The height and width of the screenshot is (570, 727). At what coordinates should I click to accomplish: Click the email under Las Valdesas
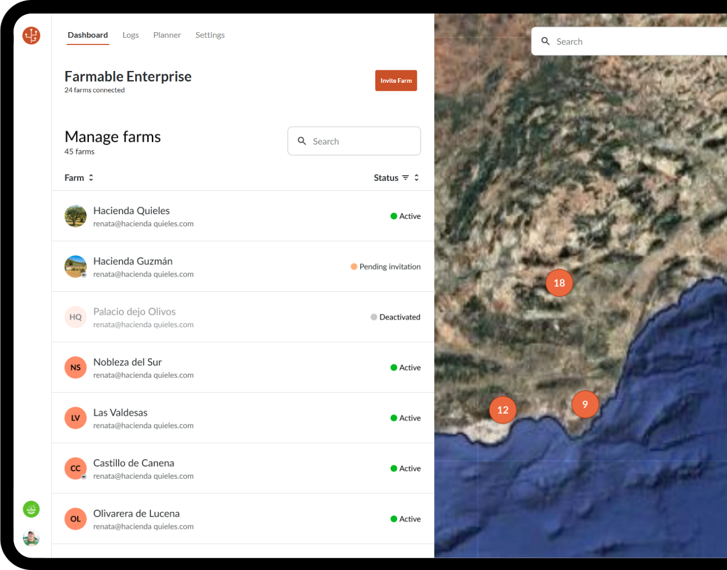click(x=143, y=426)
